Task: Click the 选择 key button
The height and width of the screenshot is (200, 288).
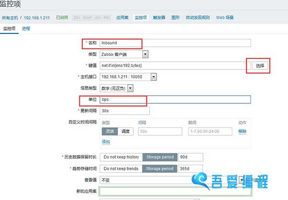Action: [260, 66]
